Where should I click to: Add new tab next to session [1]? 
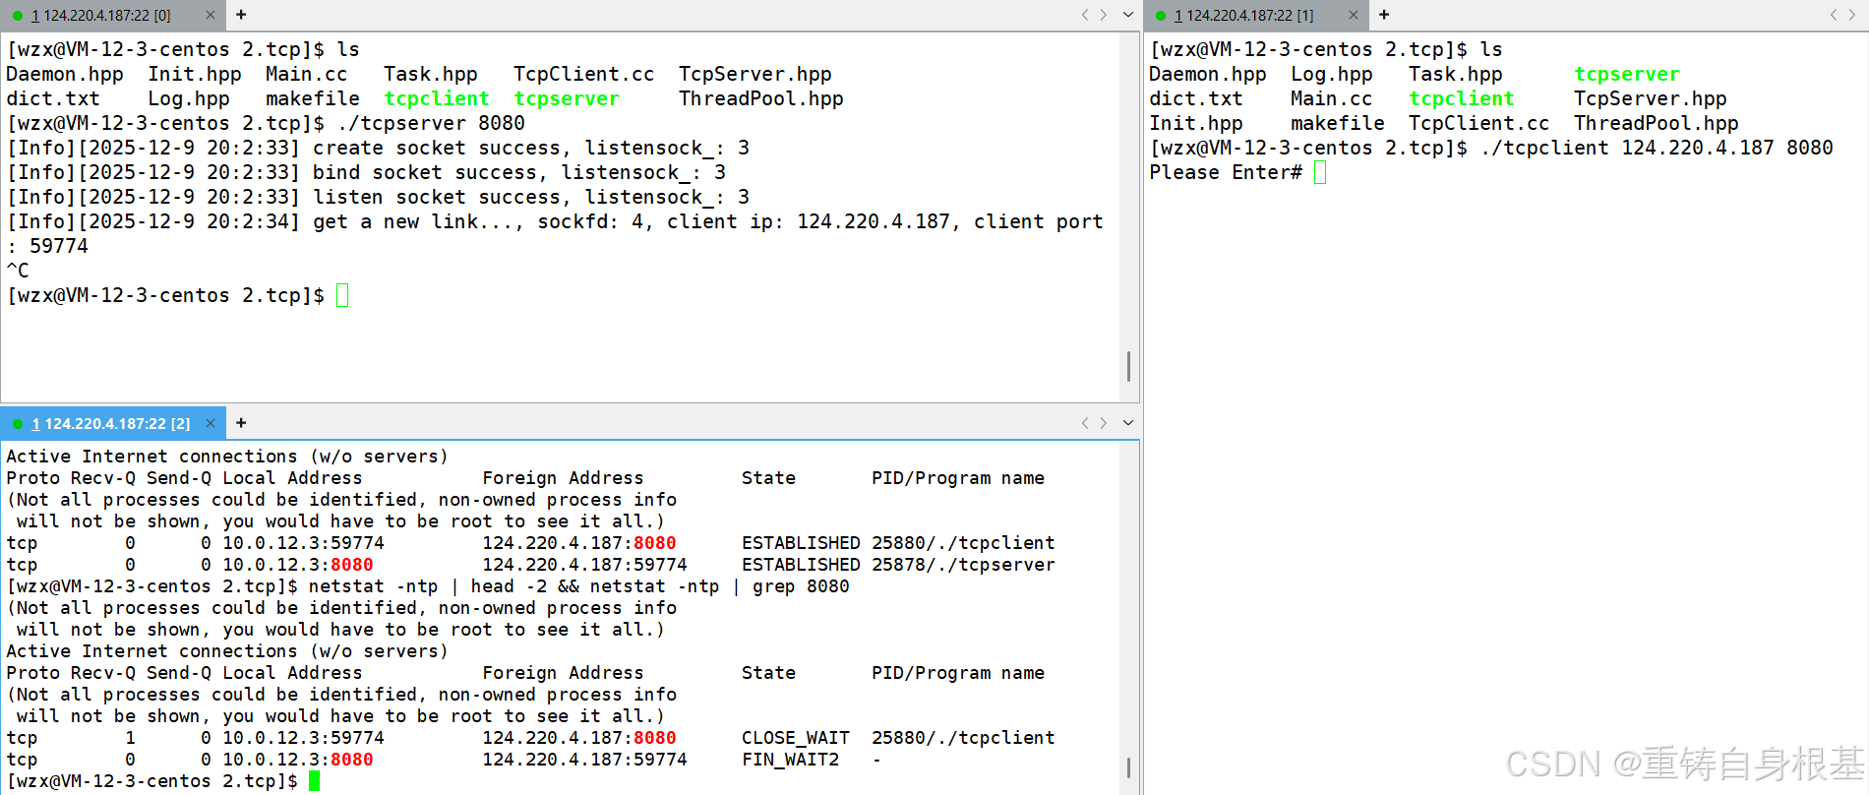1384,15
